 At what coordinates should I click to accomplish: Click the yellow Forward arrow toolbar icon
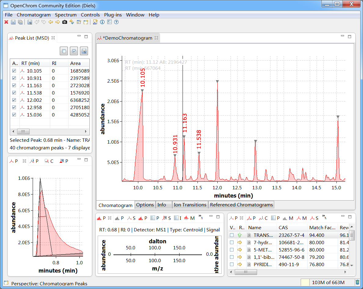point(58,22)
